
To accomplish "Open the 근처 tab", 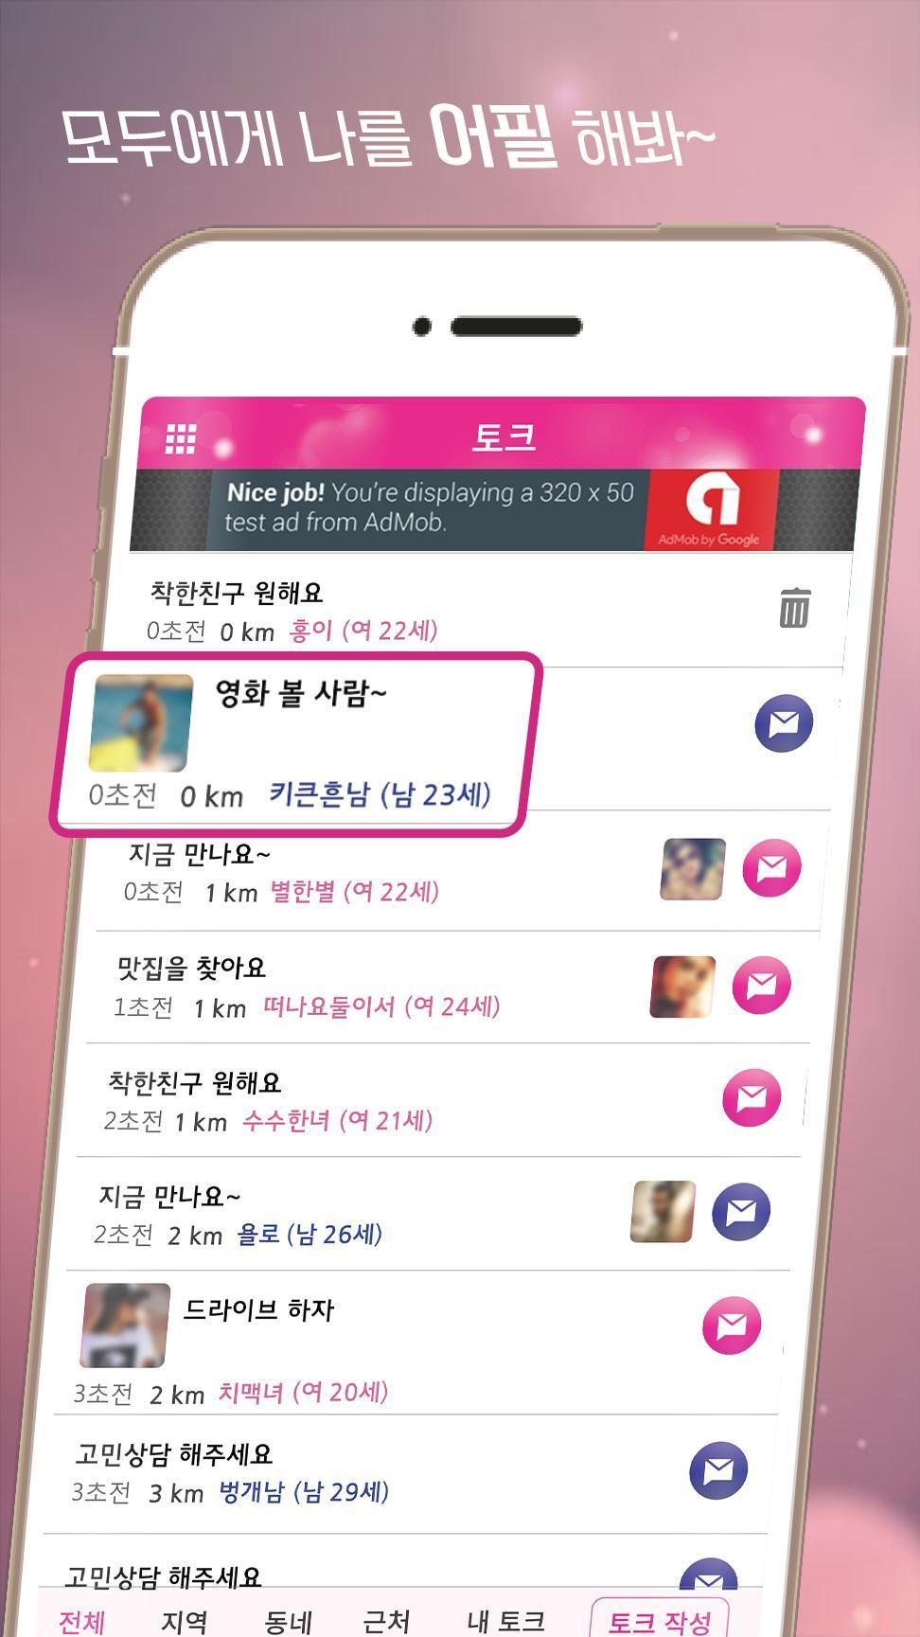I will 387,1620.
